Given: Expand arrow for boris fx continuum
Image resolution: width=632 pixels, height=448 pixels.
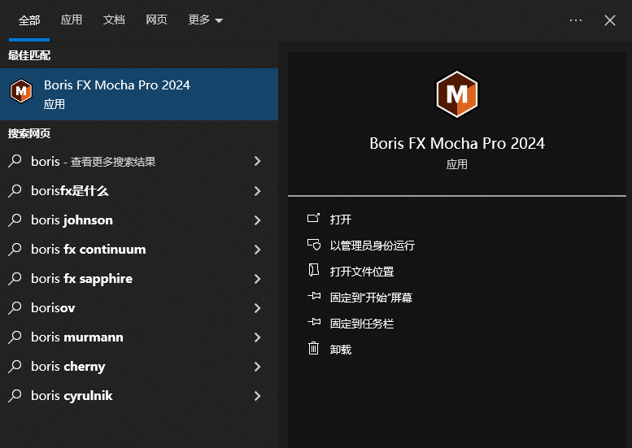Looking at the screenshot, I should point(257,250).
